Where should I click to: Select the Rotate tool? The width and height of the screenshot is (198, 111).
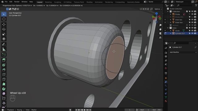[4, 29]
